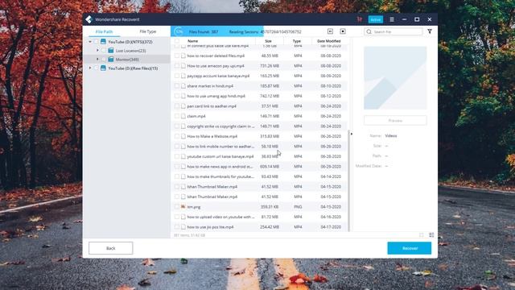Tick the checkbox of the PNG file row
Viewport: 515px width, 290px height.
pyautogui.click(x=177, y=207)
